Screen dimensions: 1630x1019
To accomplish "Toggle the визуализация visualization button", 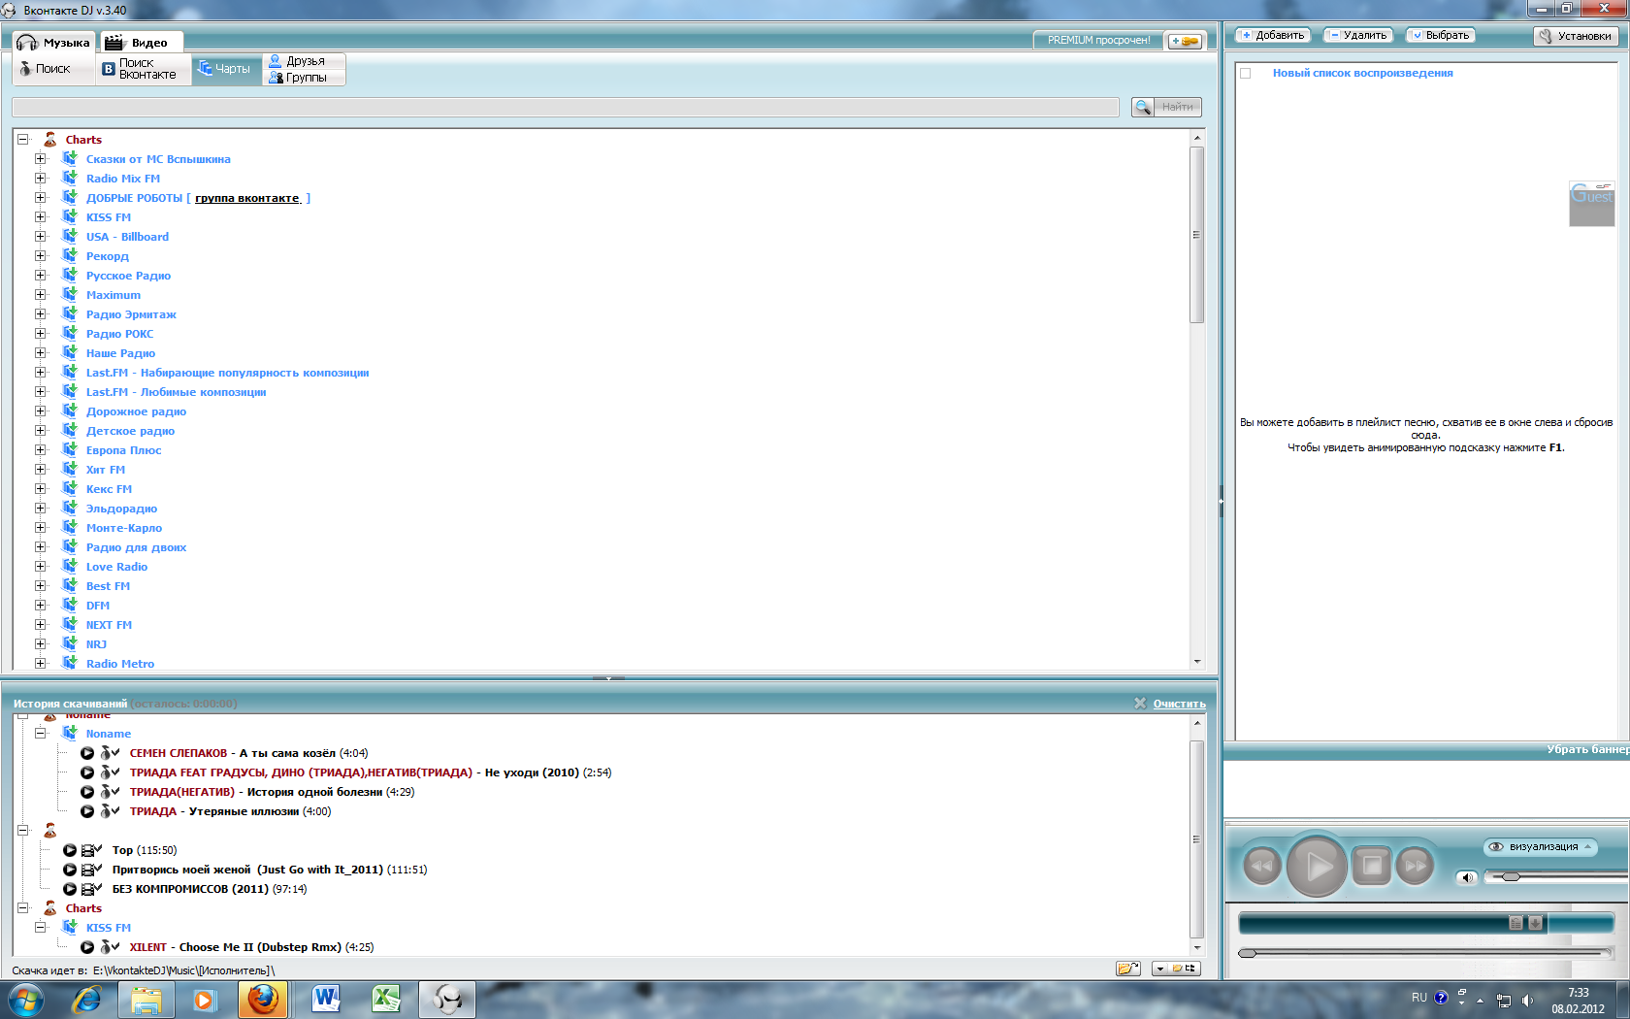I will [x=1540, y=847].
